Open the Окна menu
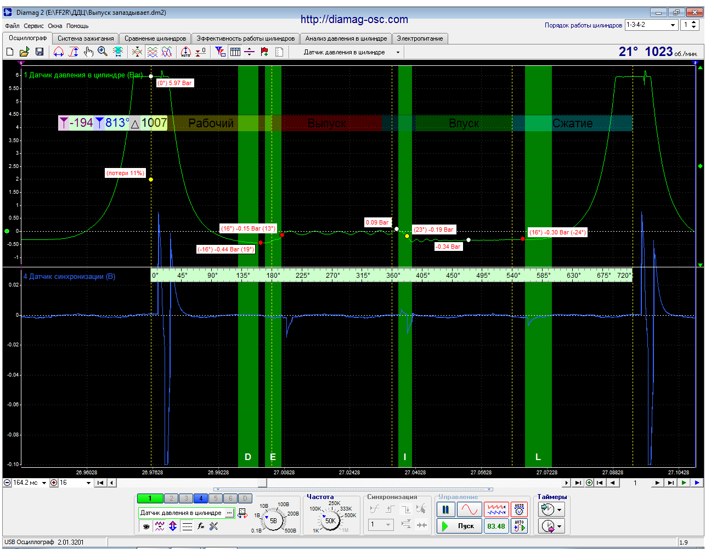Screen dimensions: 711x549 click(55, 26)
